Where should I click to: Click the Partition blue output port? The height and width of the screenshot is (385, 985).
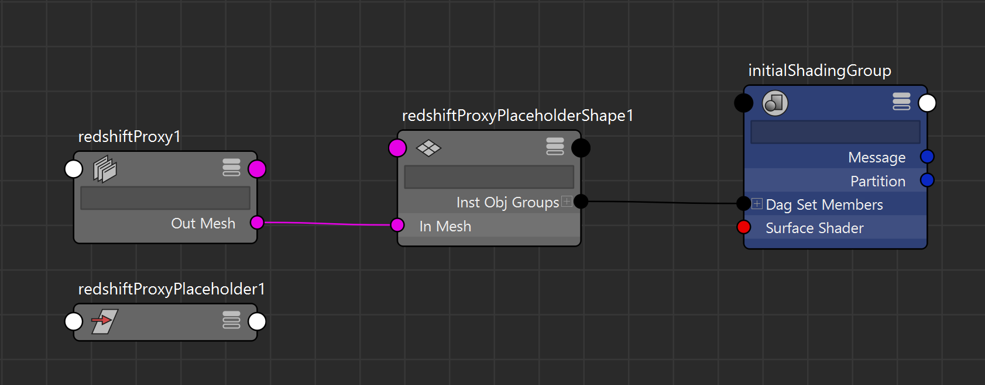(927, 180)
